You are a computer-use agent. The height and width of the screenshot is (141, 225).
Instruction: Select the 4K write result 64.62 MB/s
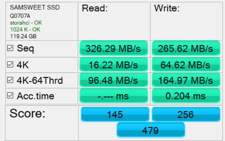(x=186, y=65)
